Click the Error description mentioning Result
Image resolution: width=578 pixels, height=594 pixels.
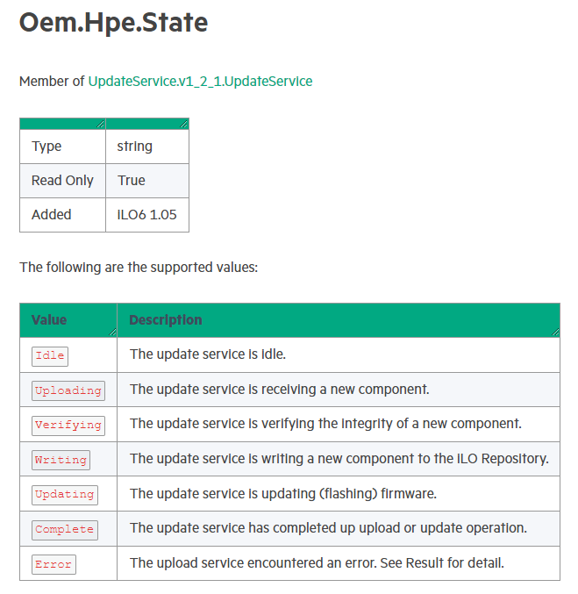[x=317, y=562]
